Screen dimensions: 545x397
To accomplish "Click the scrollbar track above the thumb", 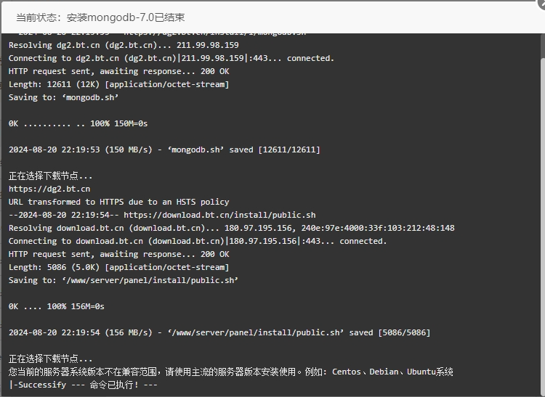I will [x=543, y=46].
